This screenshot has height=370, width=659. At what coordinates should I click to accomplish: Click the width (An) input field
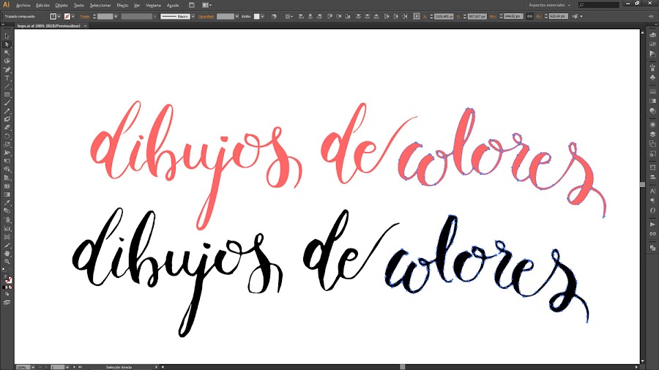[513, 16]
